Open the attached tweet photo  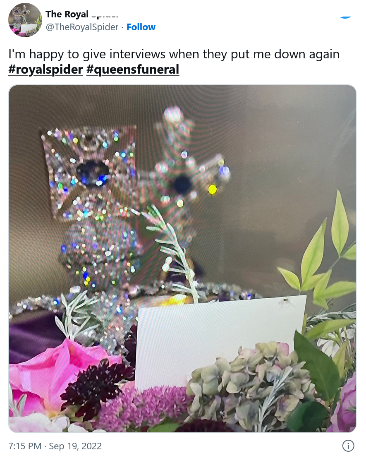(182, 259)
